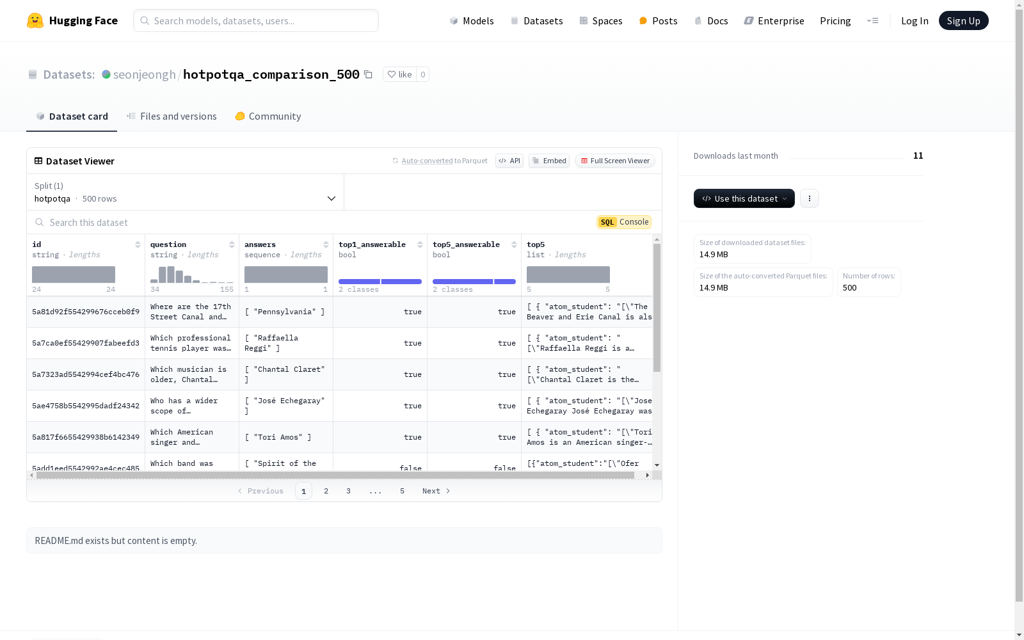Click the Embed button

tap(549, 161)
